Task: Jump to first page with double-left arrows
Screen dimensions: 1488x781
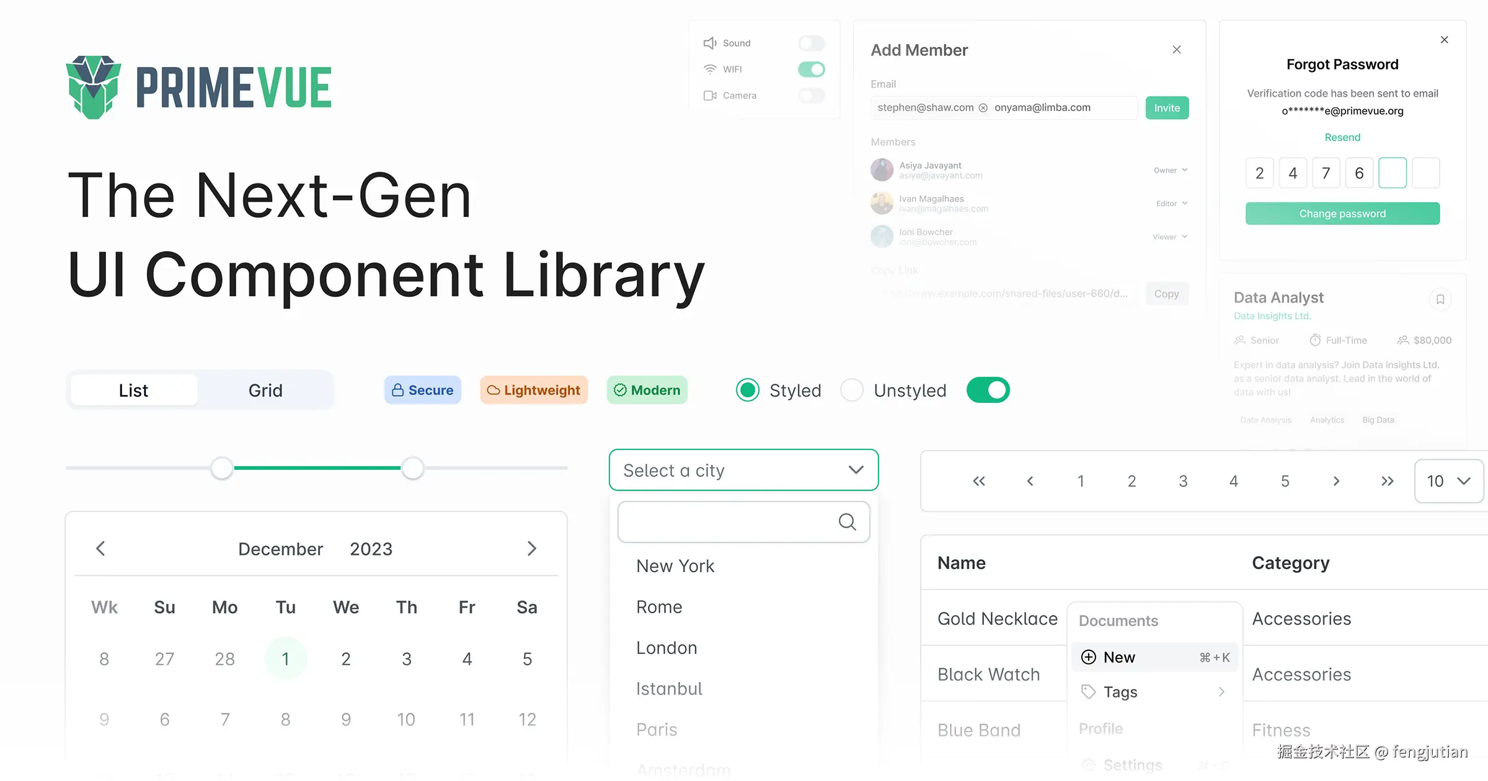Action: (978, 481)
